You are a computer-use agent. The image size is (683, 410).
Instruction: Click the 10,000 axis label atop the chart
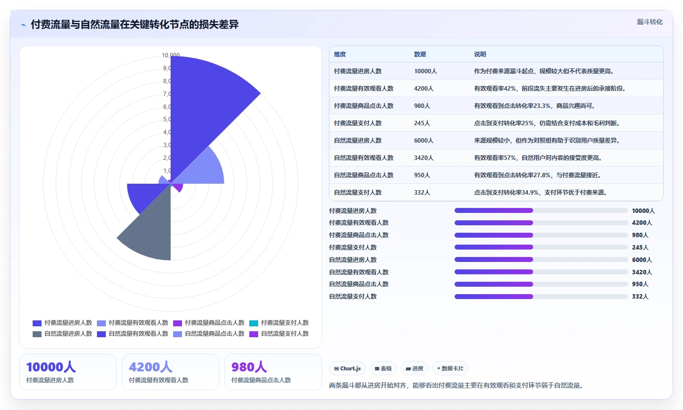pyautogui.click(x=171, y=55)
